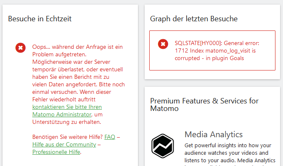This screenshot has width=283, height=166.
Task: Open the 'Media Analytics' heading
Action: coord(213,134)
